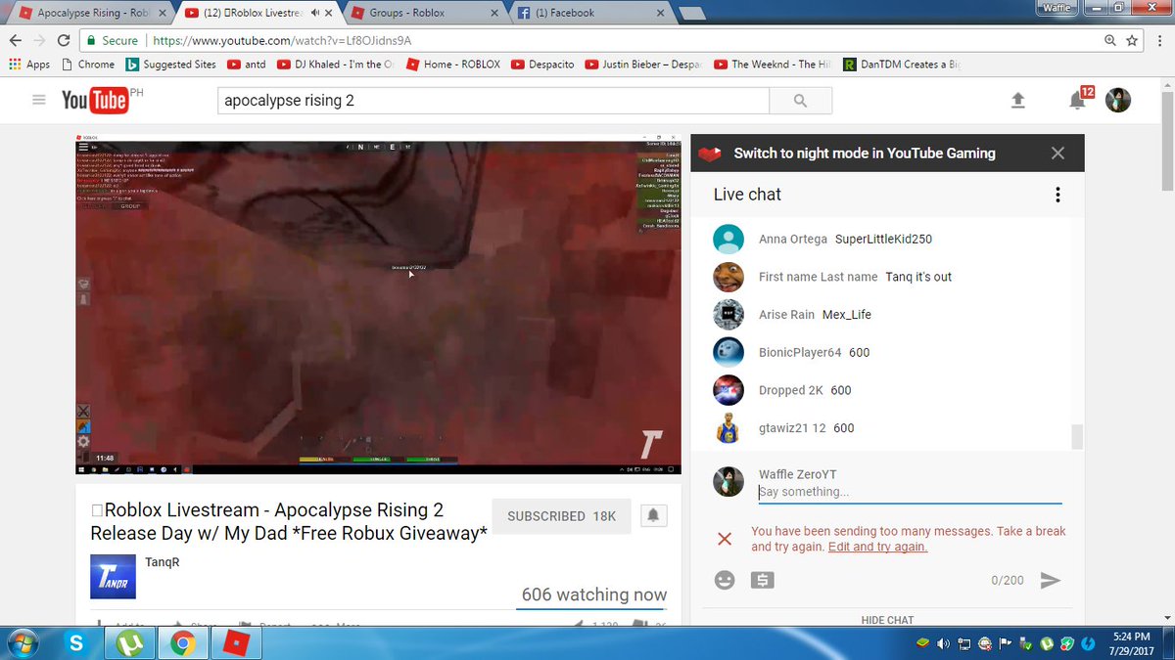Click the live chat scrollbar thumb

[1078, 436]
